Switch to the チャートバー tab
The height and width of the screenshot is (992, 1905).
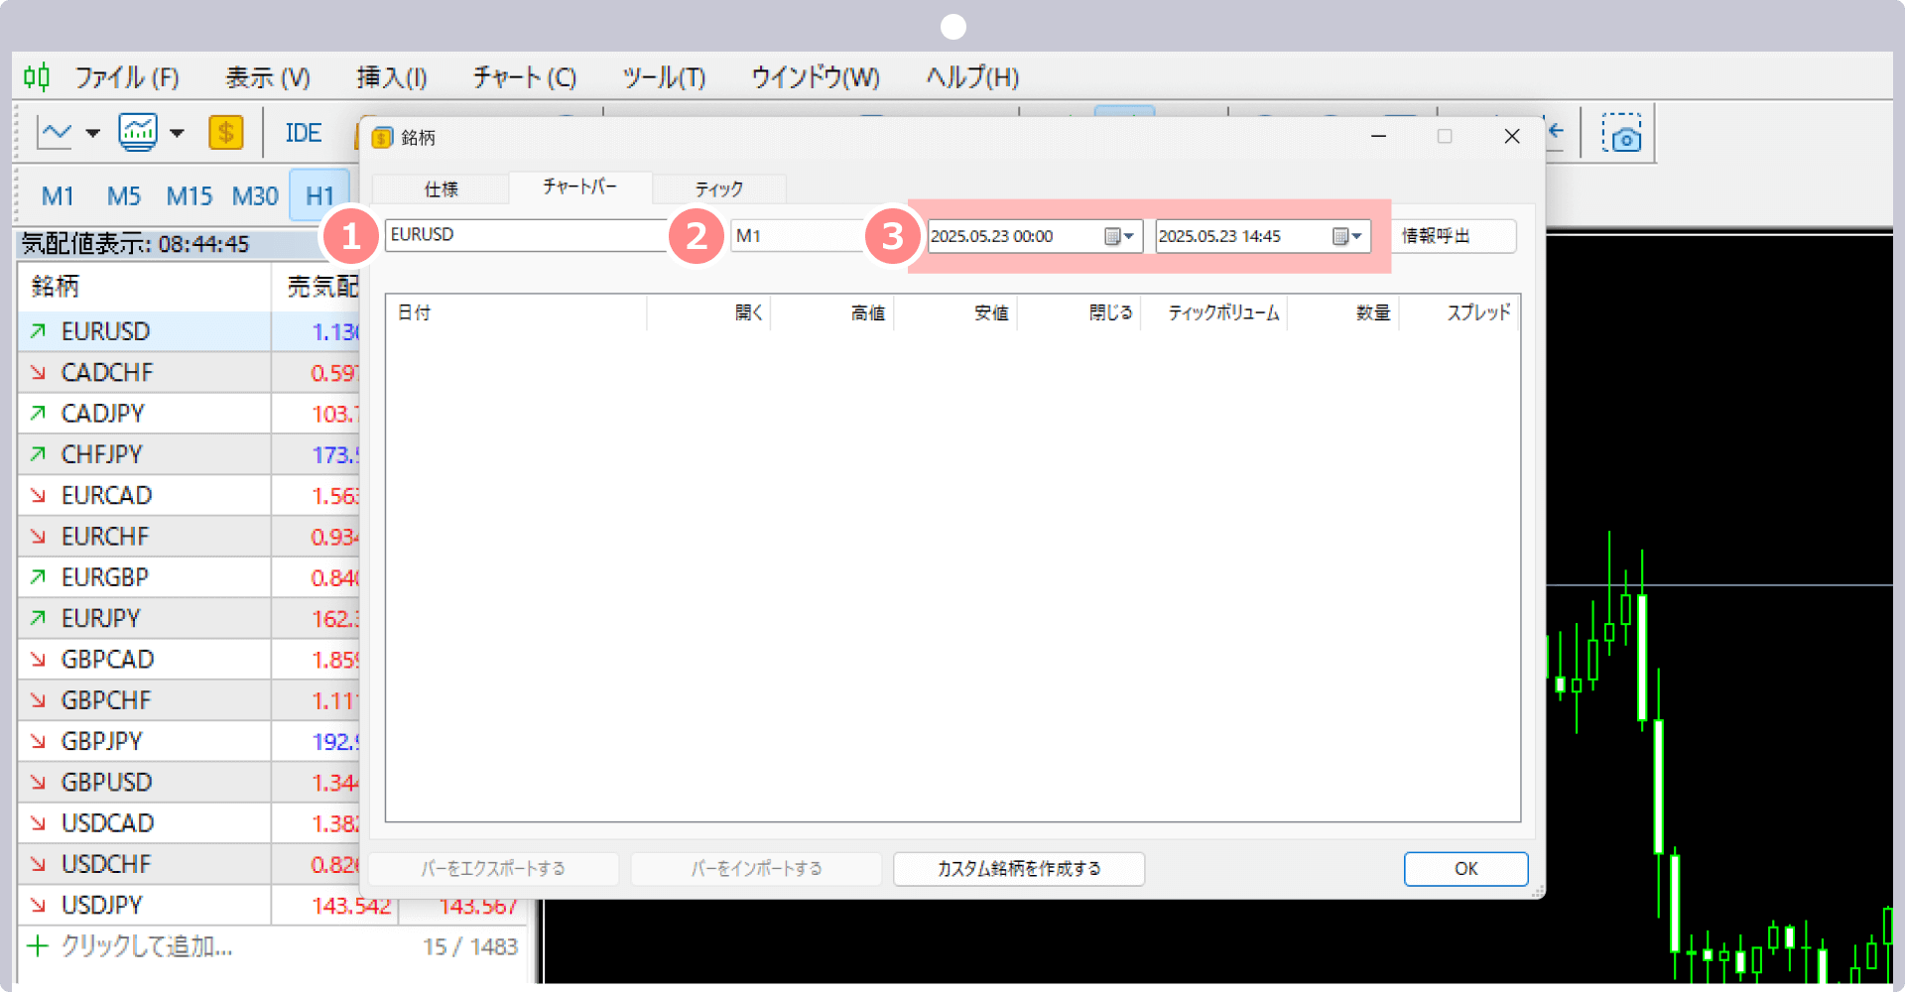pyautogui.click(x=580, y=186)
